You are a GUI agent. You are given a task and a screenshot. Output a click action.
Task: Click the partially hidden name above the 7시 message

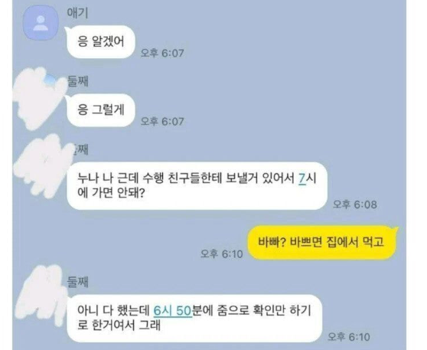coord(80,149)
